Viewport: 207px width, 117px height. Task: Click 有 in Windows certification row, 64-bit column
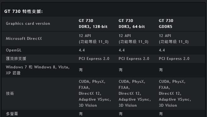click(x=121, y=70)
